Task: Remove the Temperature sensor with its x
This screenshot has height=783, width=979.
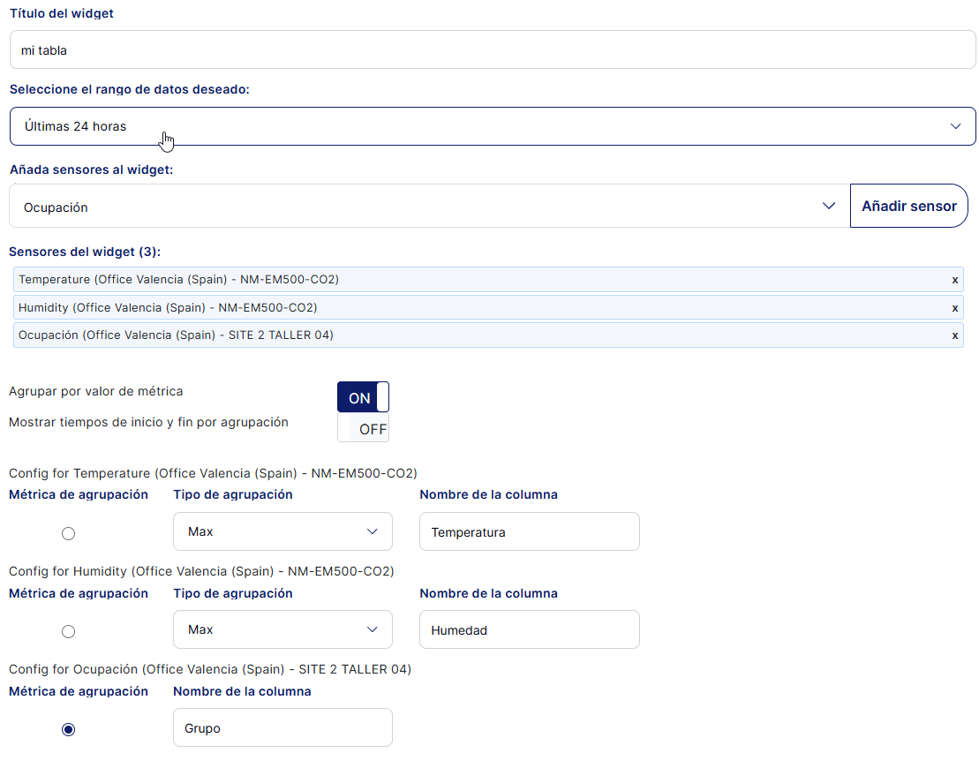Action: tap(954, 280)
